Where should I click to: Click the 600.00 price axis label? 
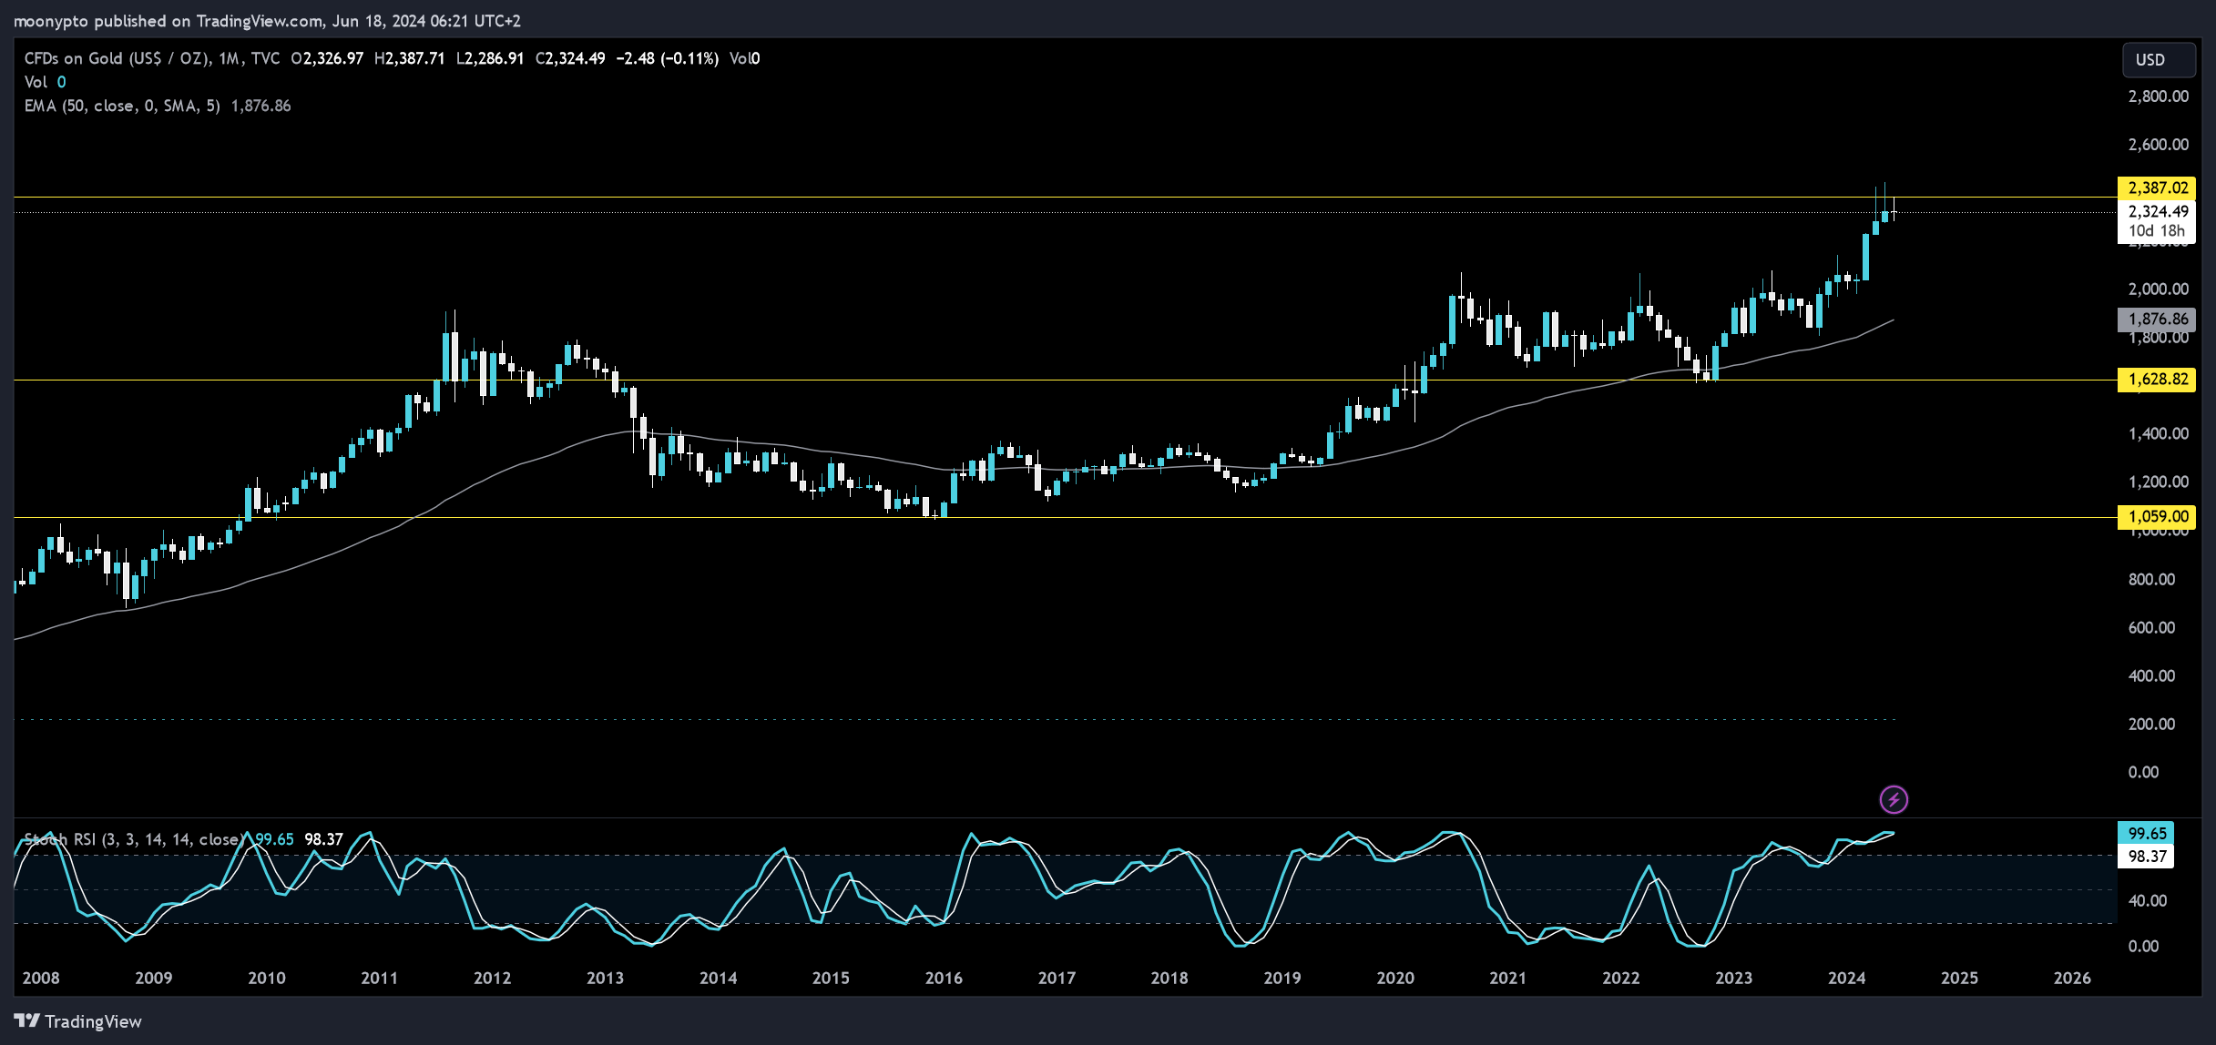tap(2151, 627)
